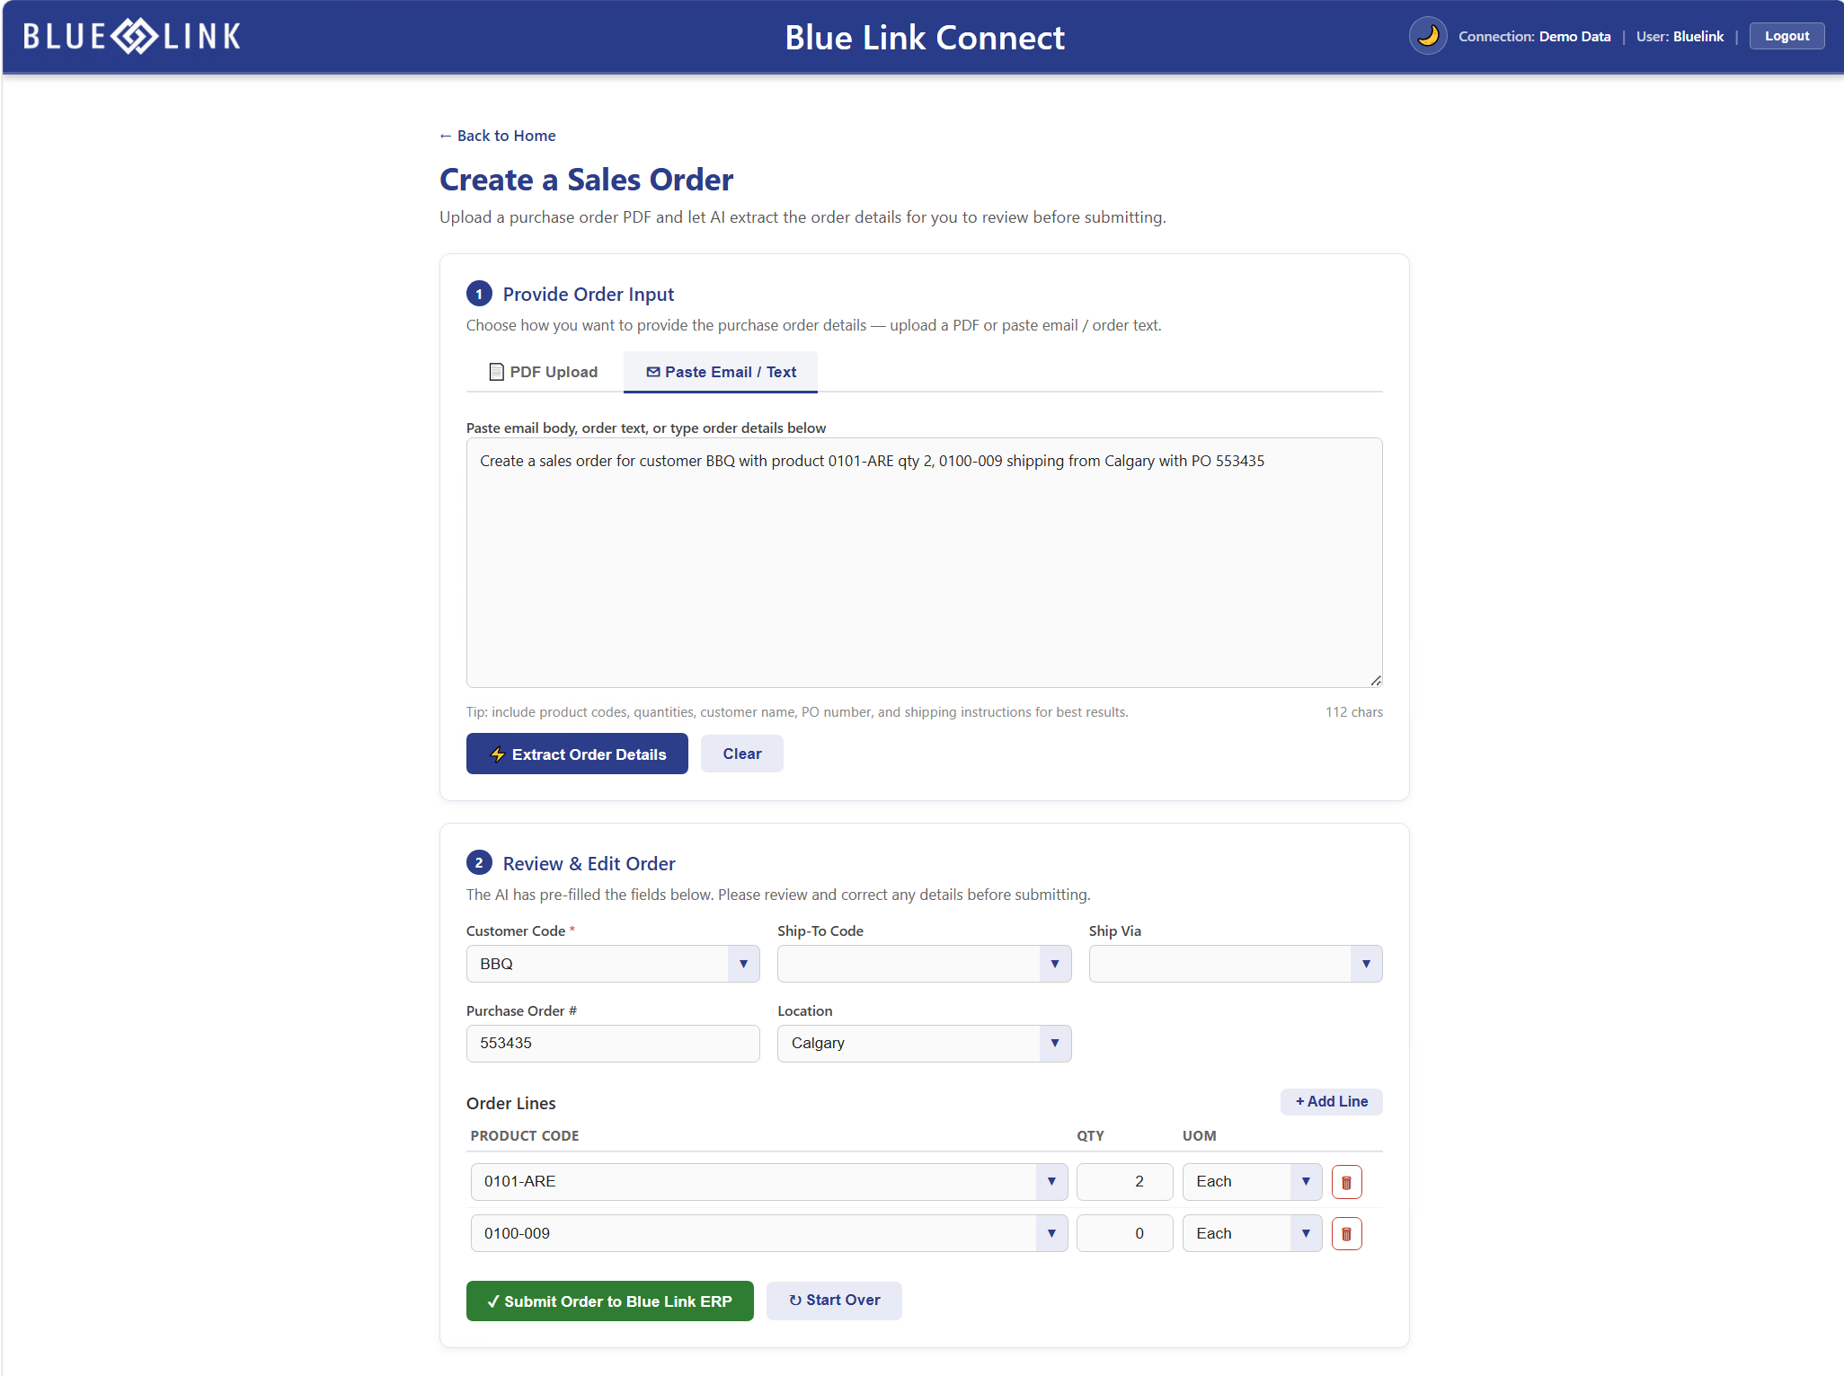Click the Blue Link logo
Screen dimensions: 1844x1376
132,37
